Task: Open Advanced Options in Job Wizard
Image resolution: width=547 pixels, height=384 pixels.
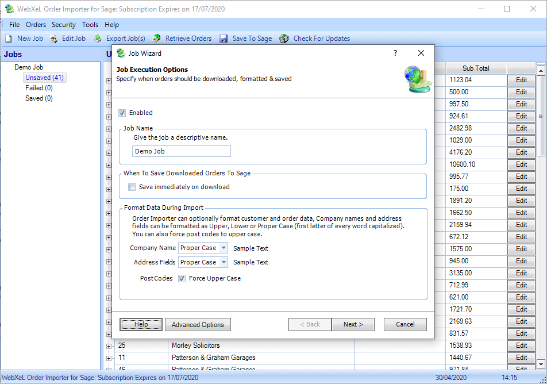Action: tap(198, 324)
